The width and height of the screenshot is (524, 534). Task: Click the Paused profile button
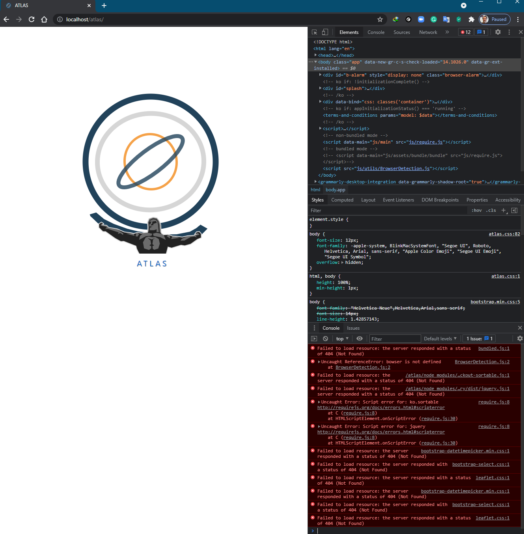[x=494, y=19]
